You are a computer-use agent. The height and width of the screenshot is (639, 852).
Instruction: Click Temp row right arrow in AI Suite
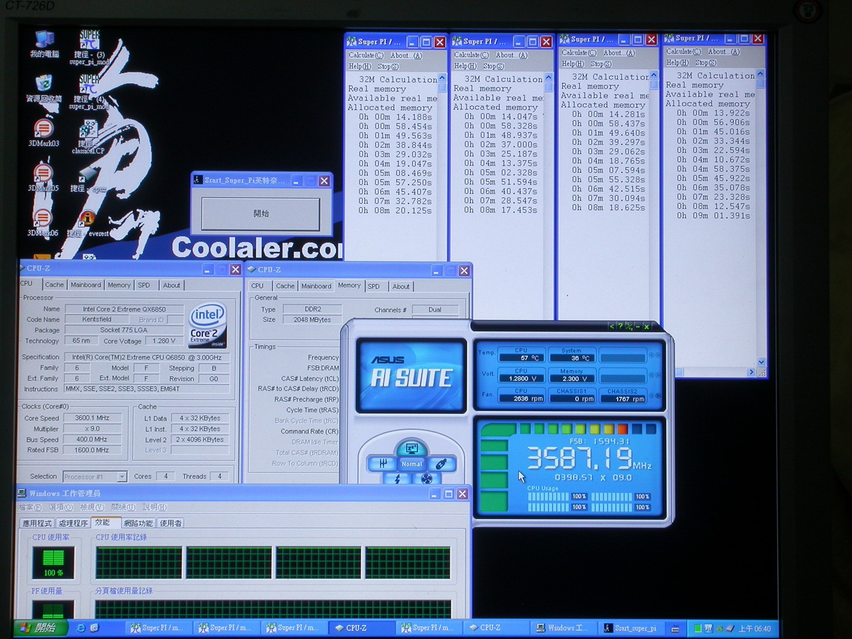pyautogui.click(x=658, y=355)
